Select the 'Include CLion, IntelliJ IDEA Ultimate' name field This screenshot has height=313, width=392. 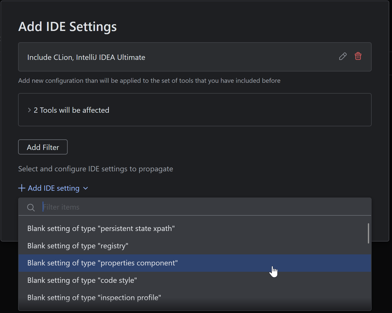[x=86, y=57]
